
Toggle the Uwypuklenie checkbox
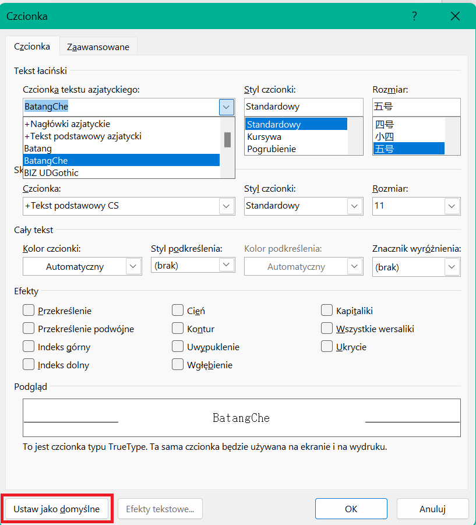click(178, 347)
